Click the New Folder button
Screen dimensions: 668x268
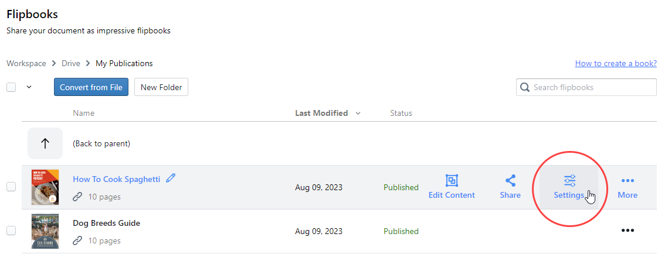coord(161,87)
